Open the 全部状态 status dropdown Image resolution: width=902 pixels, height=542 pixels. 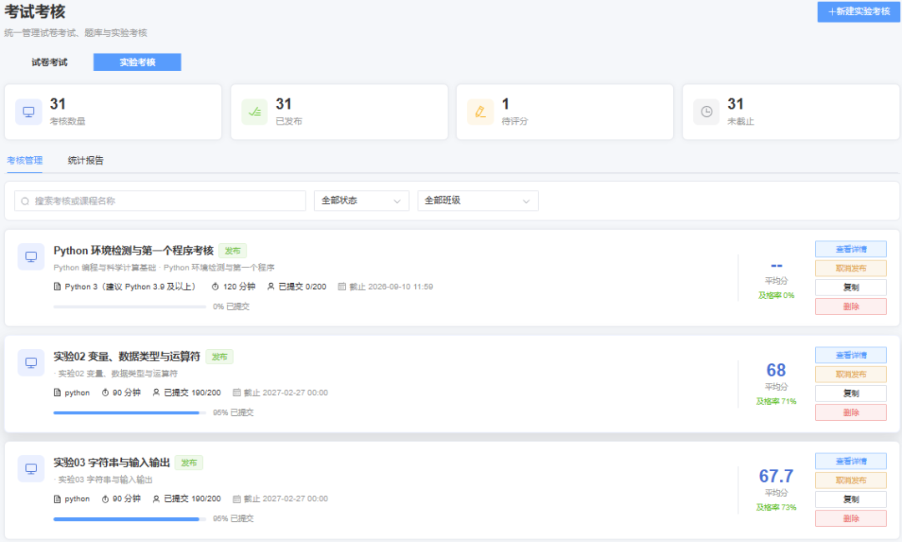(x=362, y=200)
